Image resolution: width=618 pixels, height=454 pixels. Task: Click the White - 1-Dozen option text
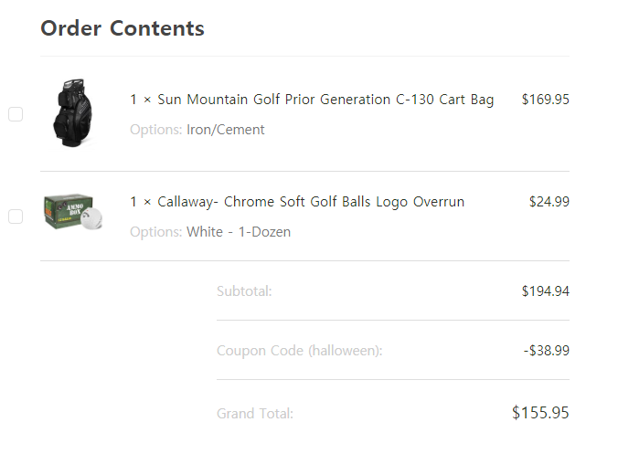coord(239,232)
